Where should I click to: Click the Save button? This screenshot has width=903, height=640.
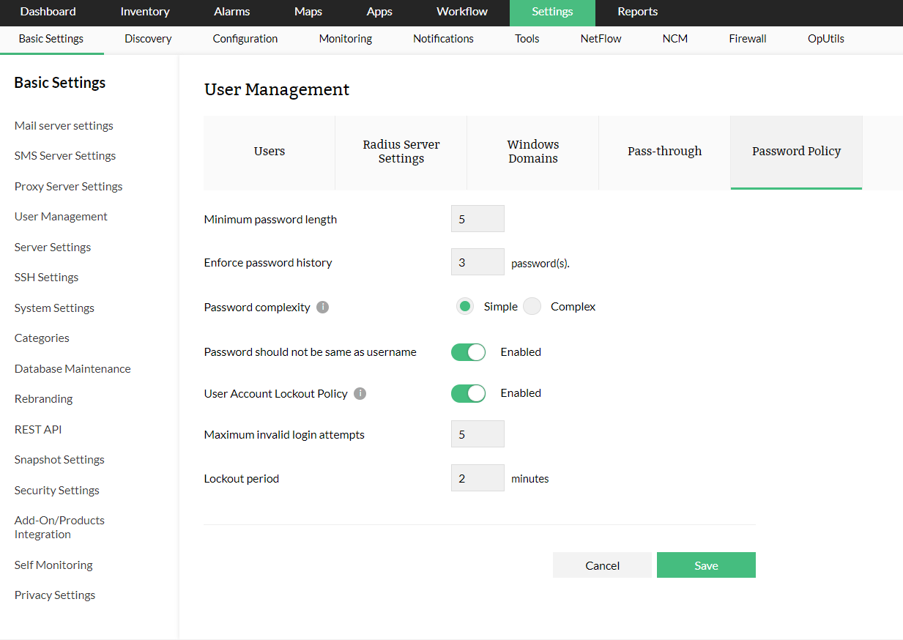pyautogui.click(x=706, y=565)
